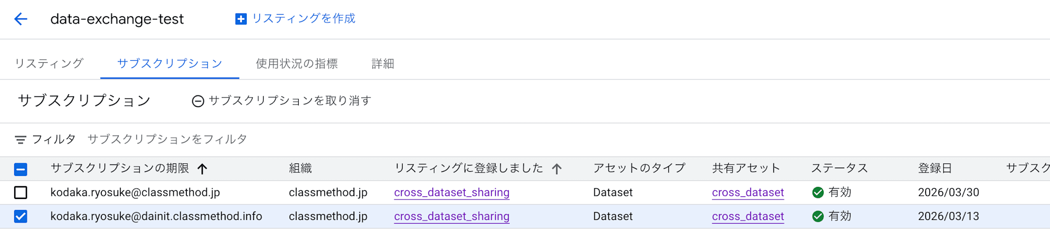Click the フィルタ filter lines icon

(x=20, y=140)
